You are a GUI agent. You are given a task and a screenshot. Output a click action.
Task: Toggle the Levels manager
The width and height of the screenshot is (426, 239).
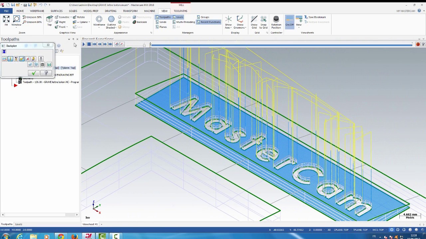point(178,17)
